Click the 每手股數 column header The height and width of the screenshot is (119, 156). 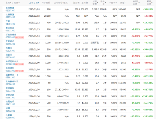tap(46, 3)
